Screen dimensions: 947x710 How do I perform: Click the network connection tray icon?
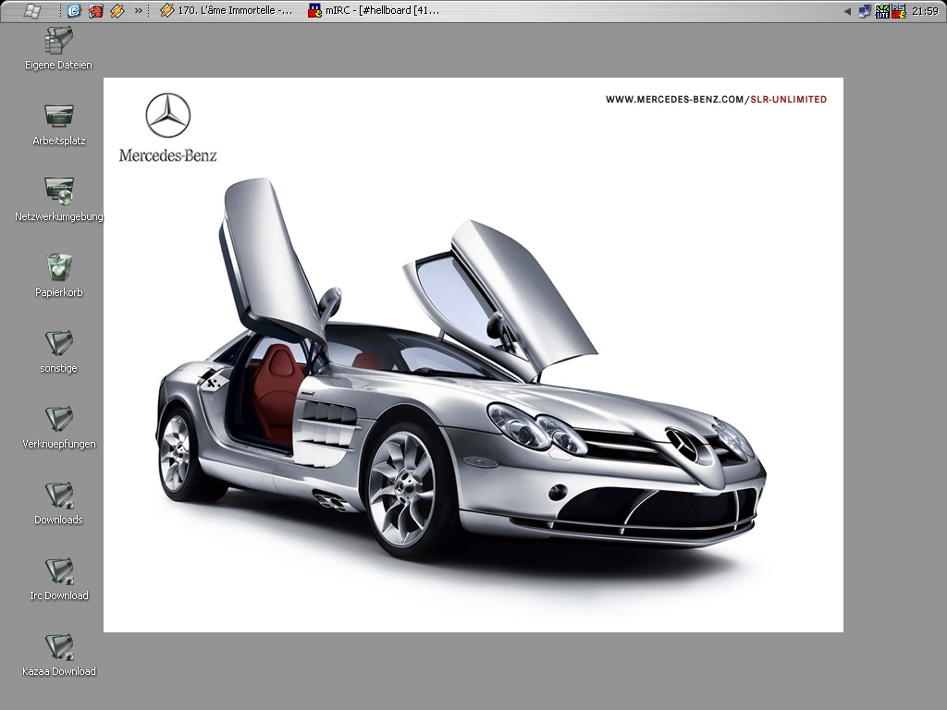coord(865,11)
